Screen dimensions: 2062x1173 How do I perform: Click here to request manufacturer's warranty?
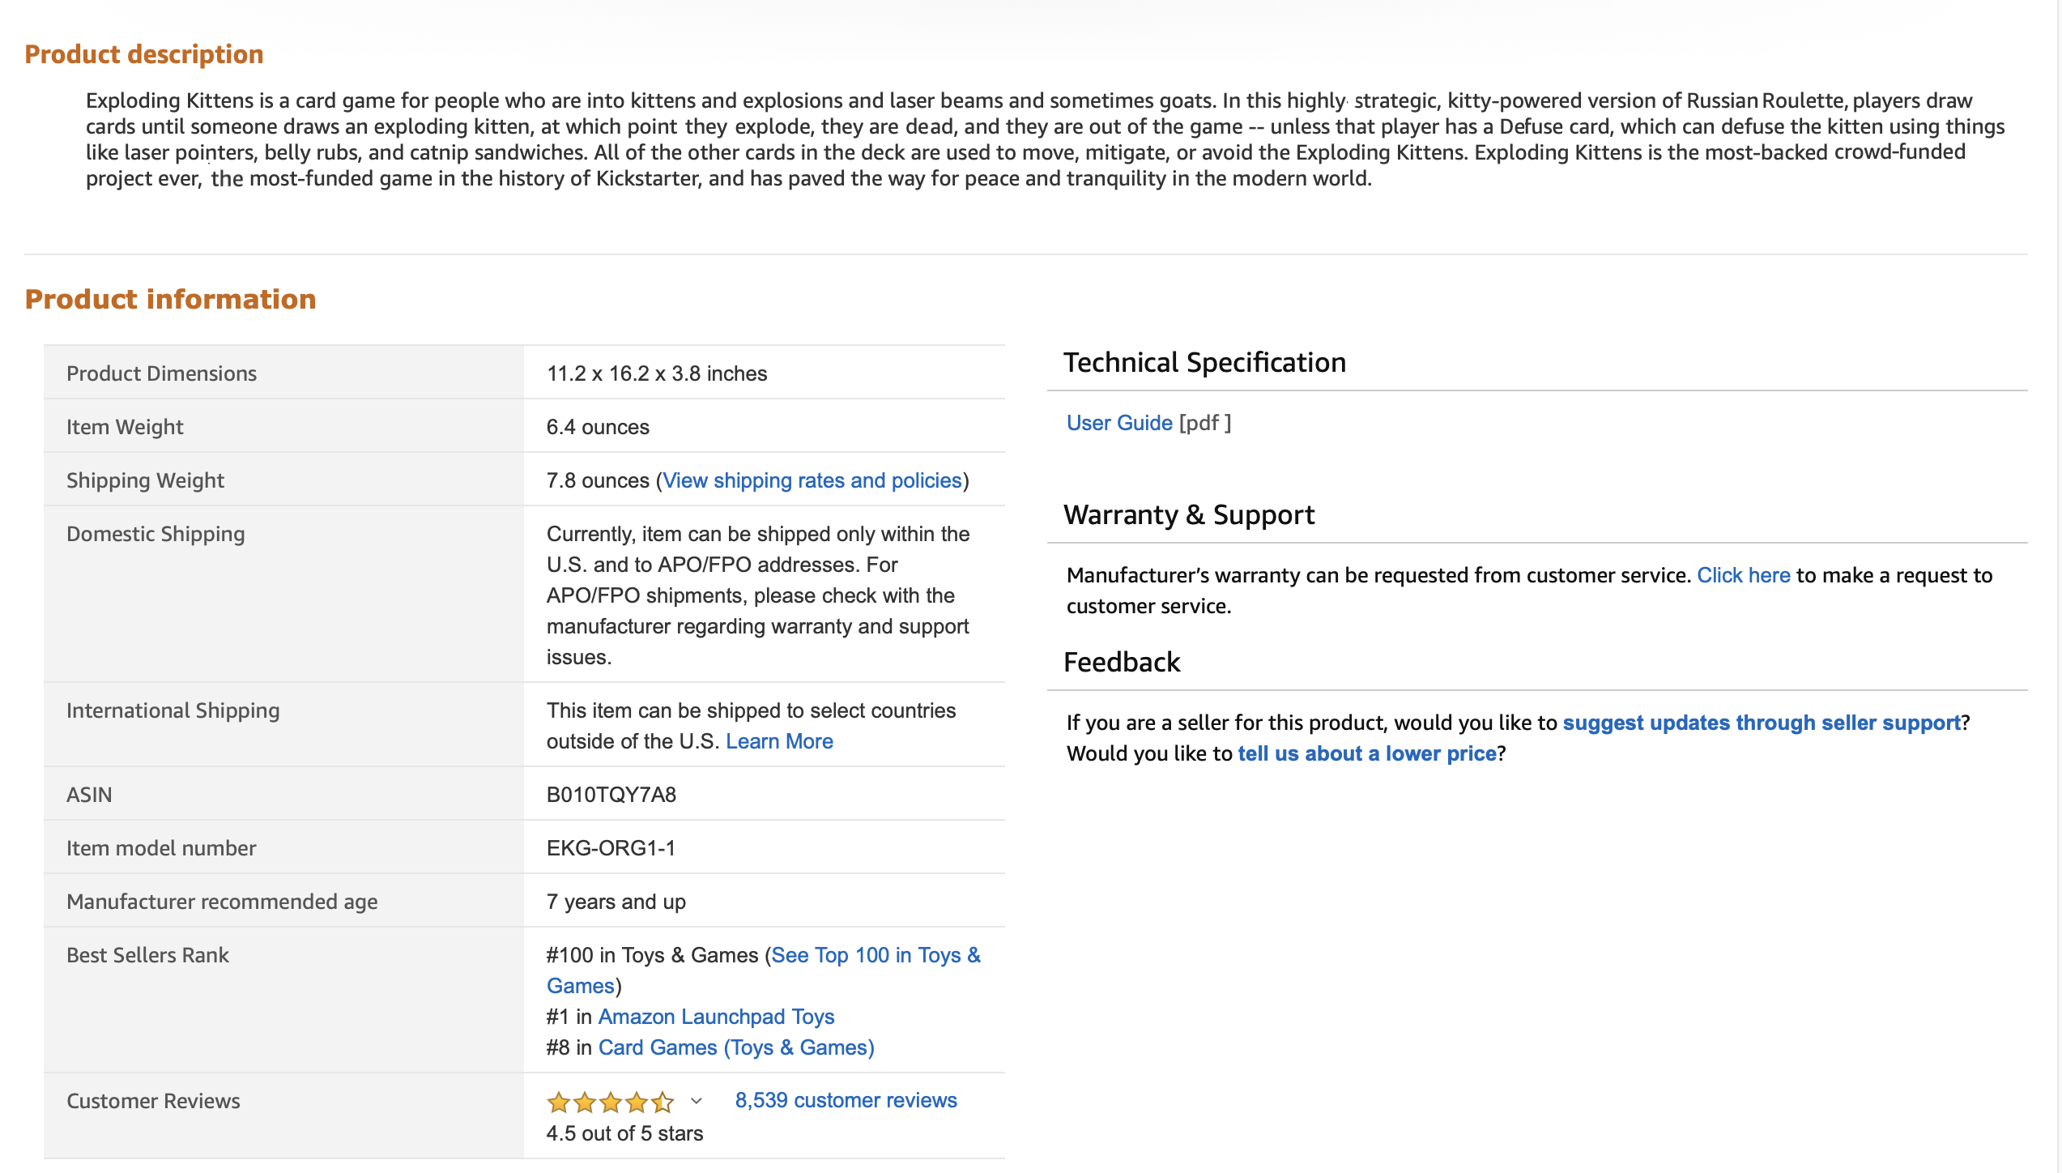[1743, 575]
